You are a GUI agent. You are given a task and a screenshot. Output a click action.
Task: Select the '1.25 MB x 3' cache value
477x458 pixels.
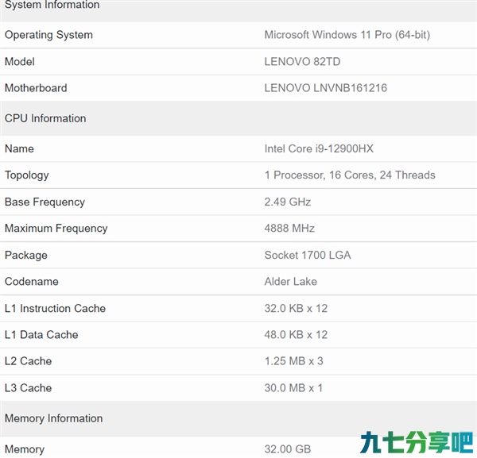point(293,361)
